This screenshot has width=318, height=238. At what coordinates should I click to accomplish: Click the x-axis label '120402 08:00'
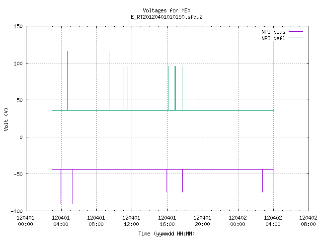pyautogui.click(x=308, y=221)
